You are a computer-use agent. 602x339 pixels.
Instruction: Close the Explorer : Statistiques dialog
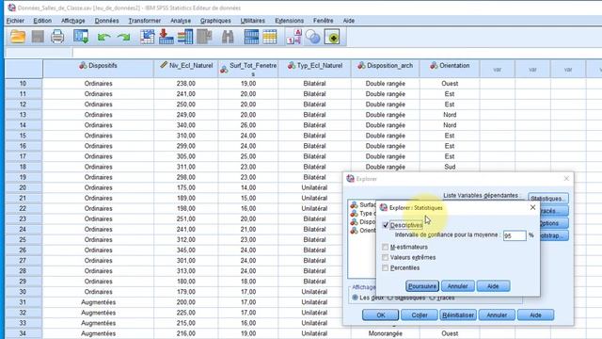pyautogui.click(x=532, y=207)
